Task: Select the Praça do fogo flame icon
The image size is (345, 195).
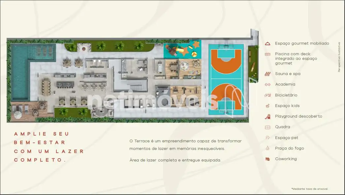Action: point(267,148)
